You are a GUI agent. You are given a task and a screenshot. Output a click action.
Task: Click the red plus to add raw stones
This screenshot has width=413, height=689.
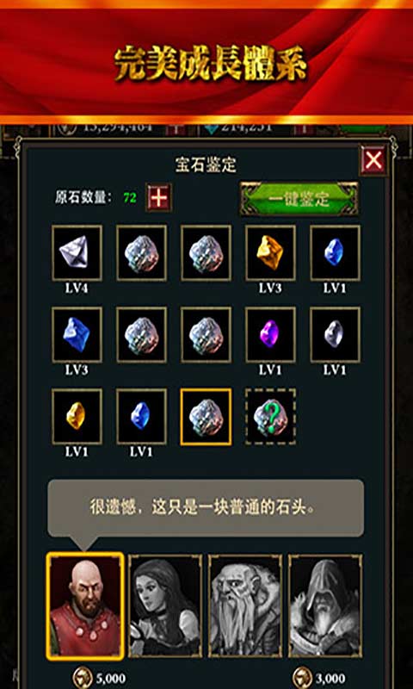coord(158,197)
